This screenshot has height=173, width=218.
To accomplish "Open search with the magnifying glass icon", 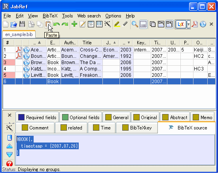I will [135, 24].
